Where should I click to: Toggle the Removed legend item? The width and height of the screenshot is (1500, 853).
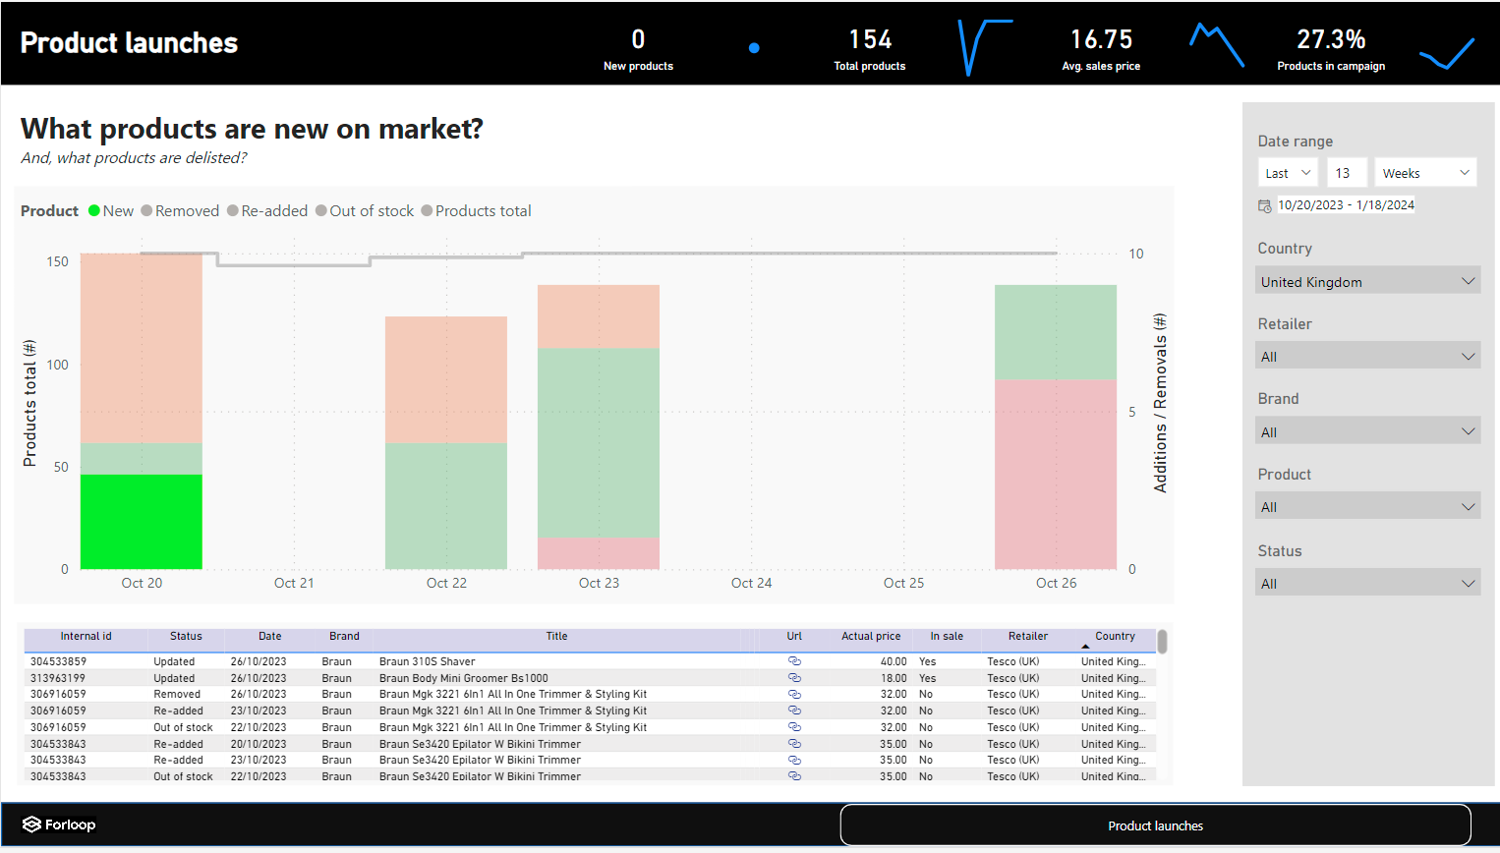[x=180, y=211]
